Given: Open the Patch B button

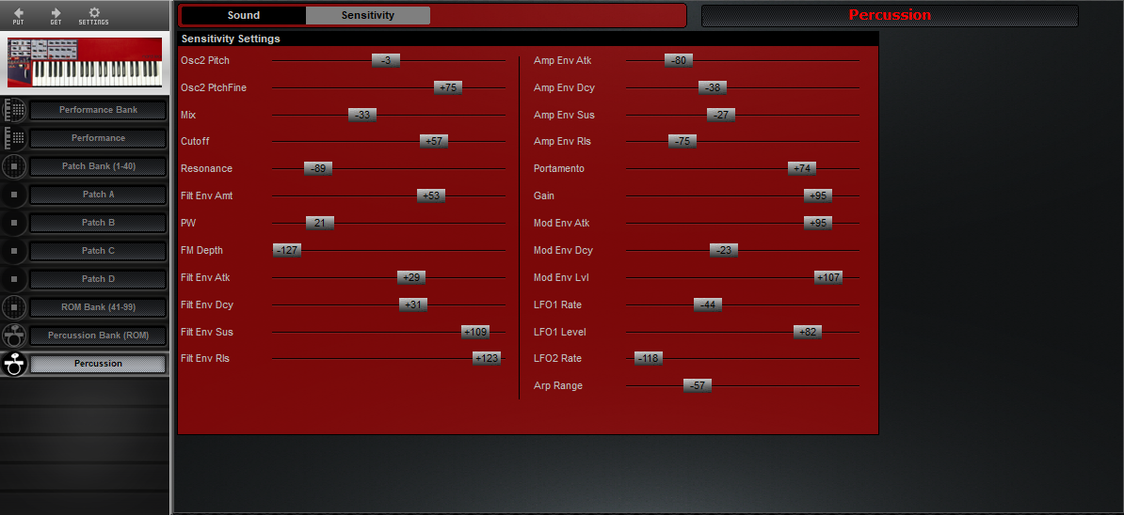Looking at the screenshot, I should click(98, 223).
